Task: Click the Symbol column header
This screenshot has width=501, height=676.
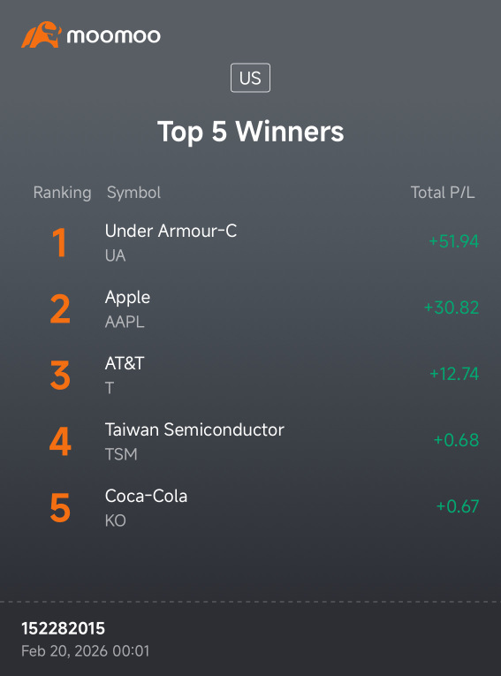Action: (133, 193)
